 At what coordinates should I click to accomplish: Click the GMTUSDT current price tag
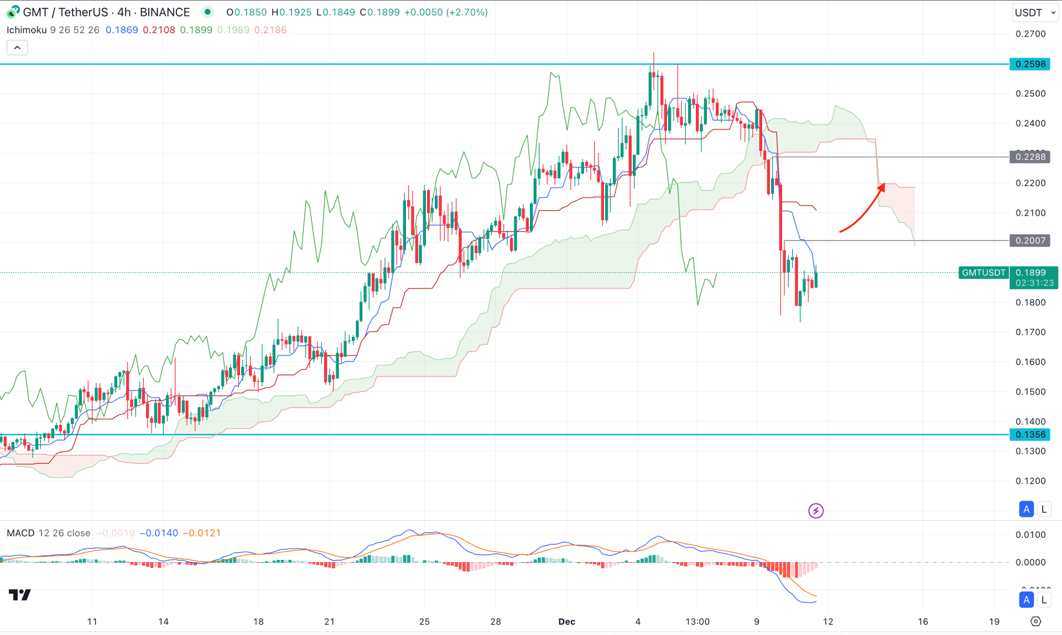(x=983, y=272)
